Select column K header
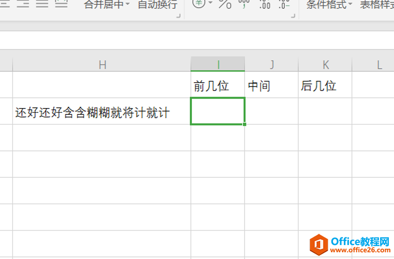394x259 pixels. click(x=325, y=65)
